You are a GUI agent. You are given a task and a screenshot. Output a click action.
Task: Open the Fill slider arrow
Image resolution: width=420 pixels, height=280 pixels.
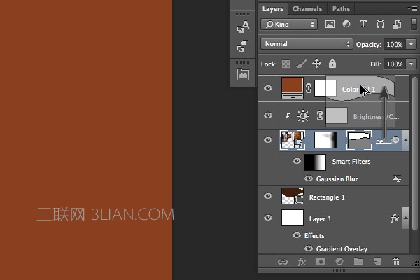coord(411,64)
